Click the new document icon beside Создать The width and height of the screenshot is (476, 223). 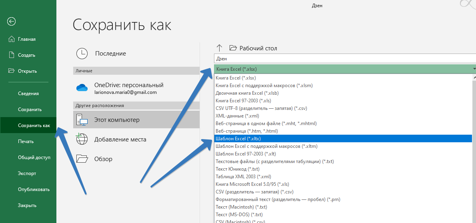coord(12,55)
